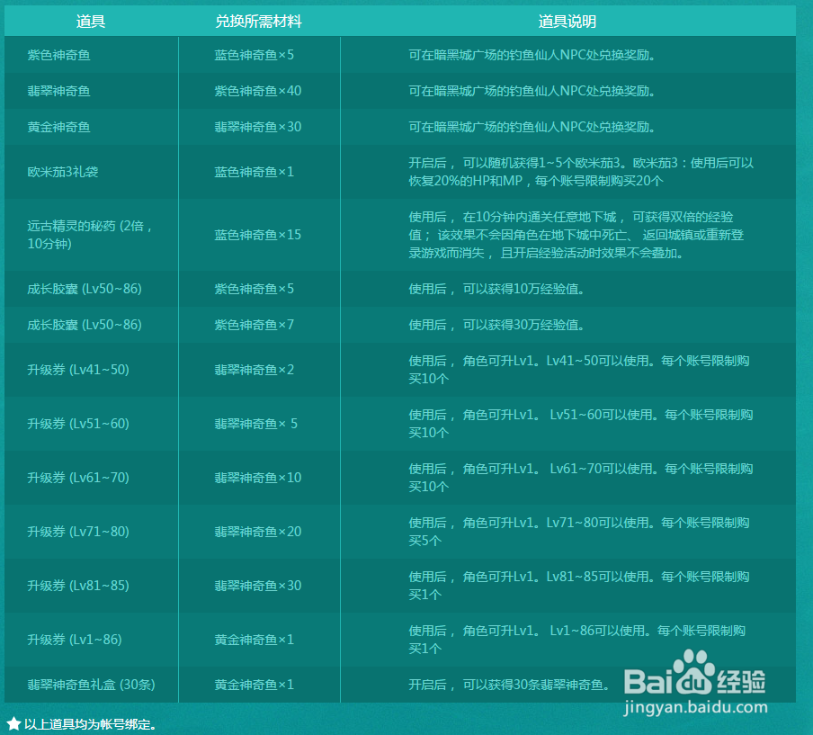Click the 紫色神奇鱼×40 material cell
Image resolution: width=813 pixels, height=735 pixels.
point(259,91)
